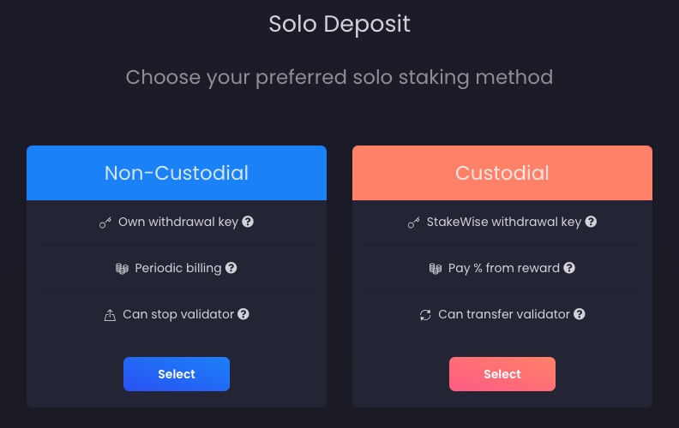Screen dimensions: 679x428
Task: Click the orange Custodial card header
Action: 502,173
